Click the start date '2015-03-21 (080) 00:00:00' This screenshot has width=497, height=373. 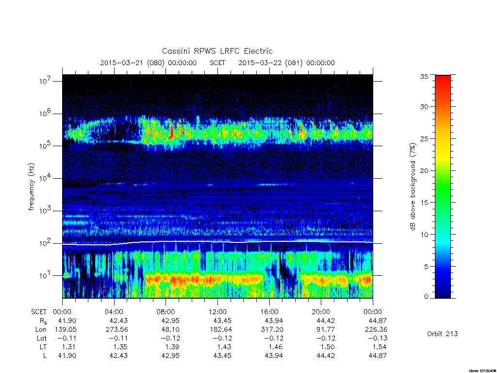click(149, 63)
